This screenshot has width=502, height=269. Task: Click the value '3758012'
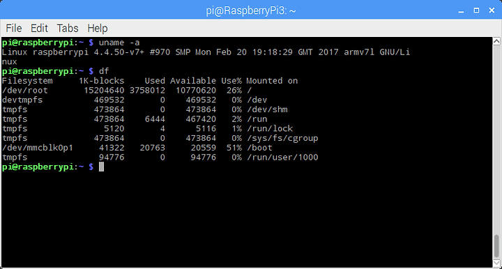(x=147, y=90)
